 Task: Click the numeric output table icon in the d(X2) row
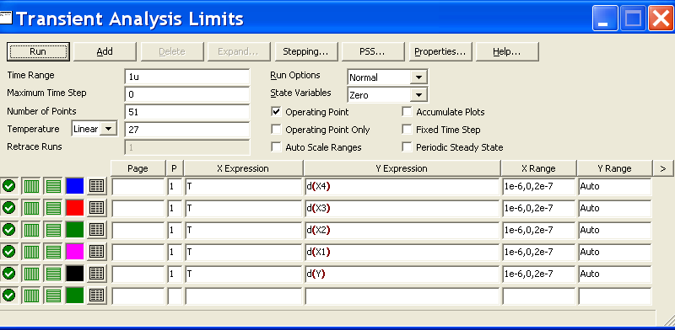(x=97, y=230)
